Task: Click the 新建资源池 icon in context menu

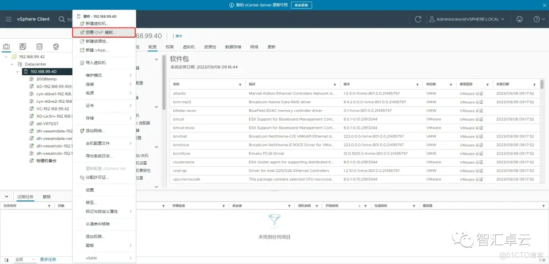Action: tap(82, 41)
